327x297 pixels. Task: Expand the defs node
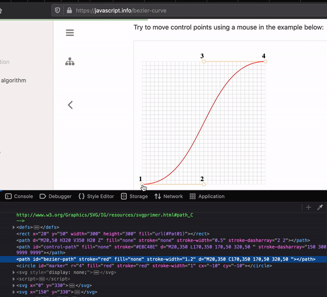tap(14, 227)
